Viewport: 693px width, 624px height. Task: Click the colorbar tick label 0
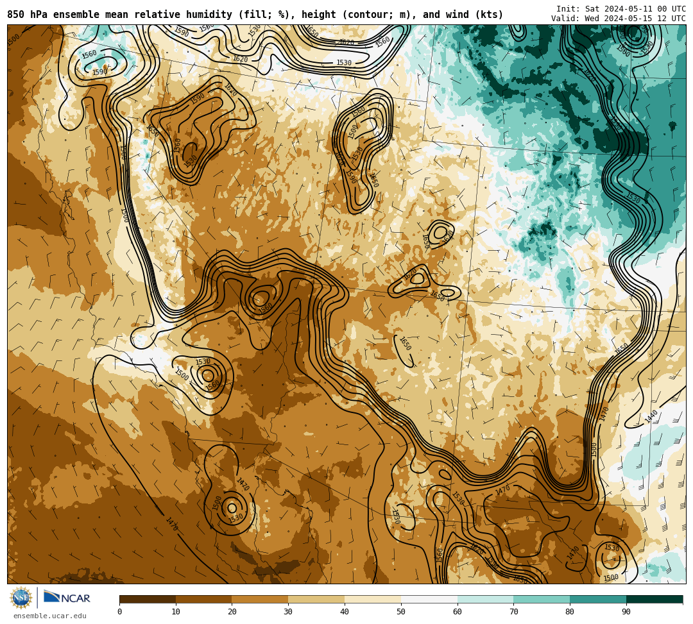pos(120,612)
